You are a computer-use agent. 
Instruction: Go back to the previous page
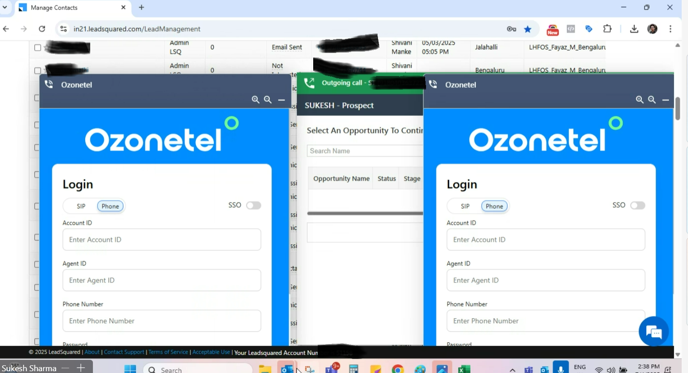pyautogui.click(x=6, y=29)
